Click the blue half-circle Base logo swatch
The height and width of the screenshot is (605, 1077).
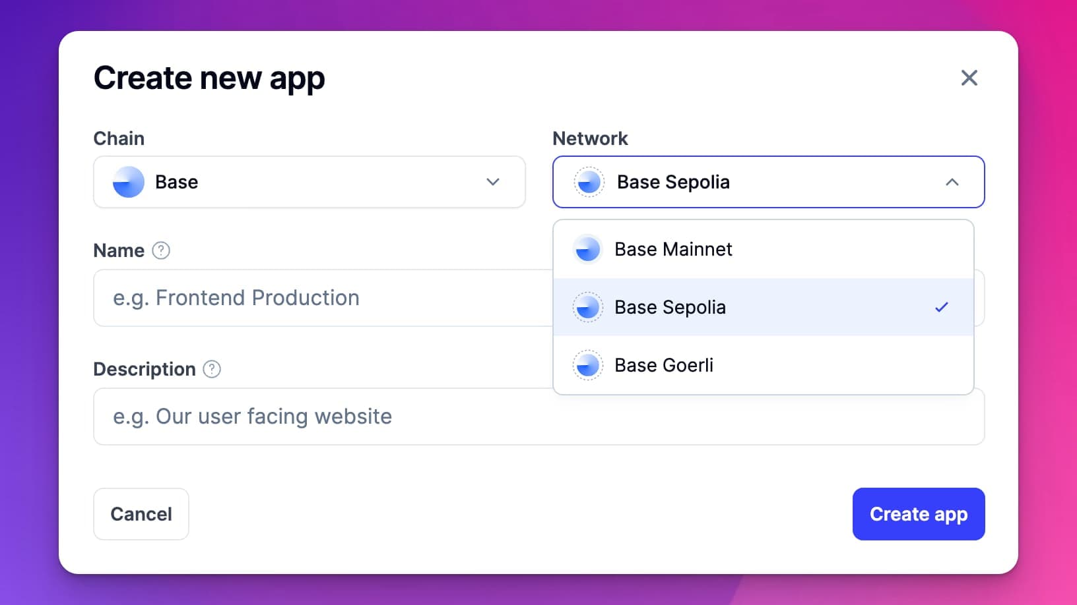pos(129,182)
